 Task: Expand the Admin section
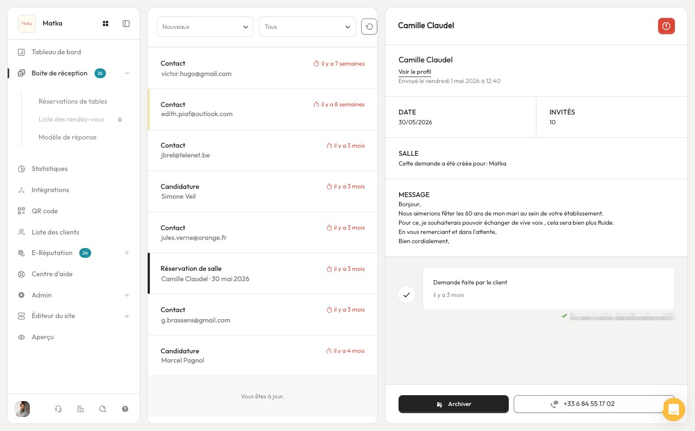coord(127,295)
